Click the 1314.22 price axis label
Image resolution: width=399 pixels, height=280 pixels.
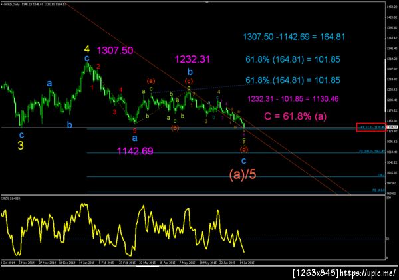tap(392, 59)
